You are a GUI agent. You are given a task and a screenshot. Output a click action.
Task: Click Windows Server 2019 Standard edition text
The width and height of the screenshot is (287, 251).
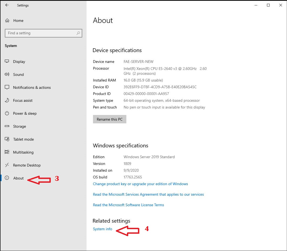tap(149, 157)
